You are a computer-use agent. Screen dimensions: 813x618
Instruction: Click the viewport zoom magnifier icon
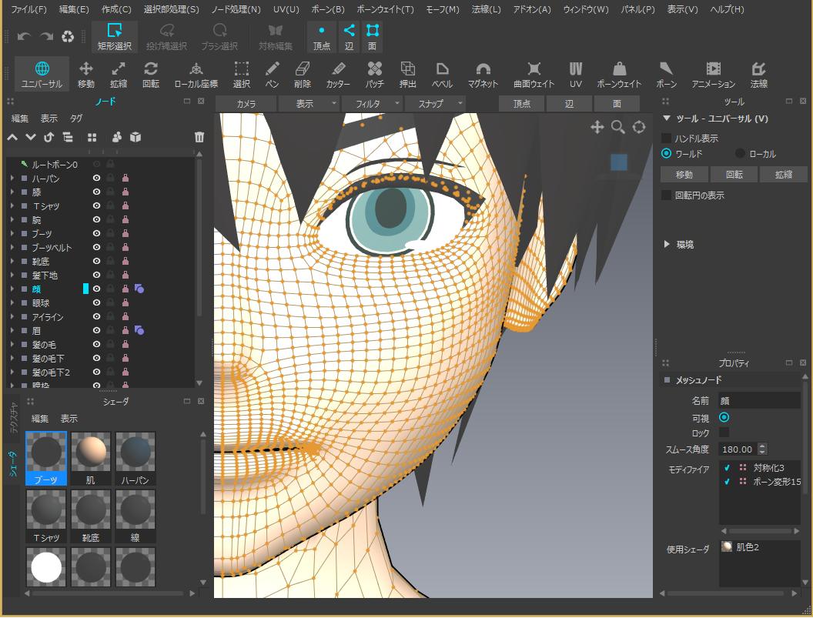pyautogui.click(x=617, y=127)
